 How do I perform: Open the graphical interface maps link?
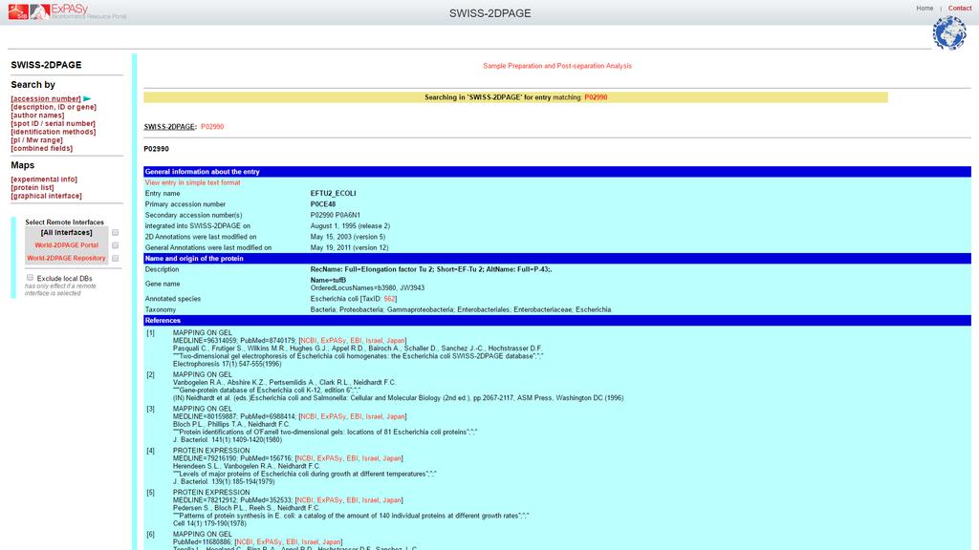[x=46, y=196]
